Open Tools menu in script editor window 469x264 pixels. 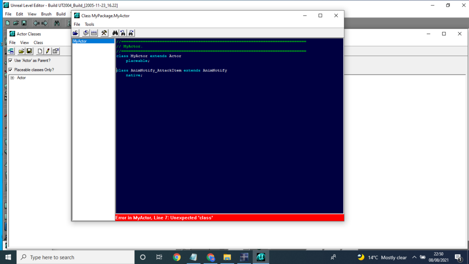point(89,24)
